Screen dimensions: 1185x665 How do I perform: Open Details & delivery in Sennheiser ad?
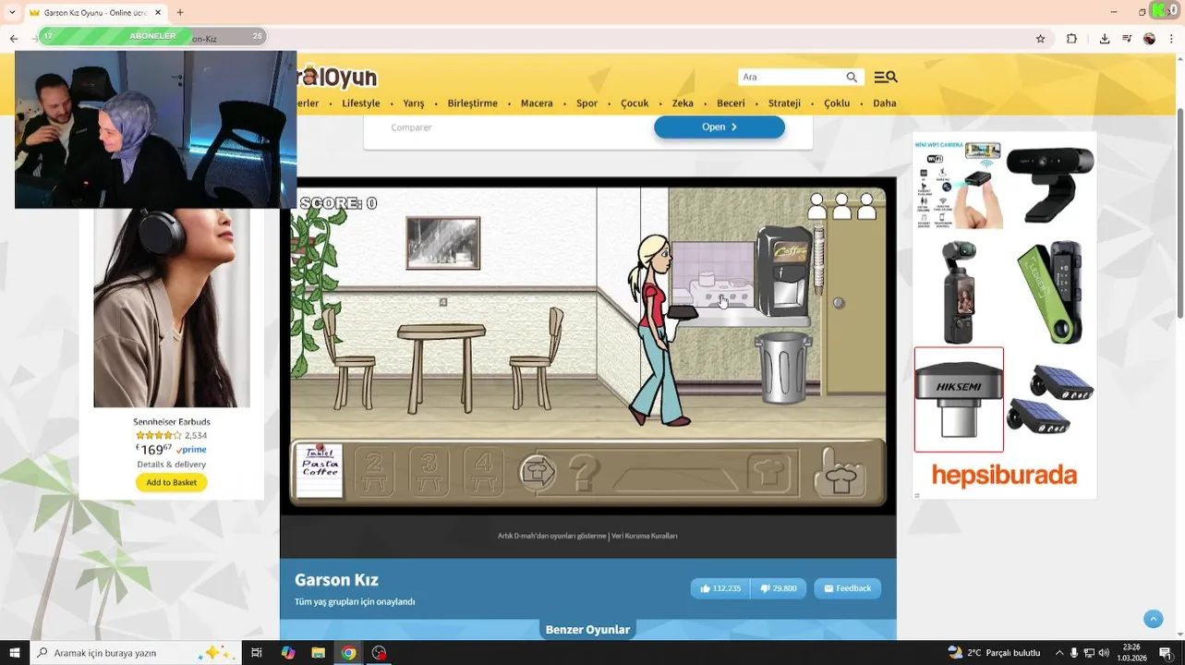[x=171, y=465]
